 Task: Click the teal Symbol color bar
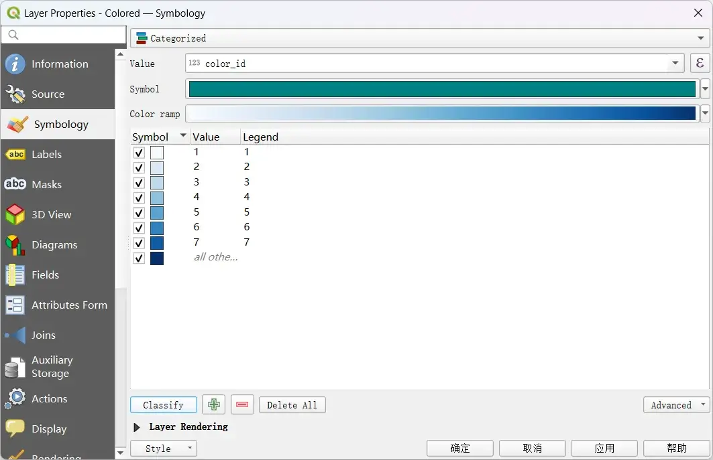tap(442, 88)
